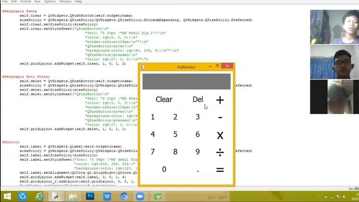
Task: Click the 1 key in Kalkulator
Action: click(x=153, y=117)
